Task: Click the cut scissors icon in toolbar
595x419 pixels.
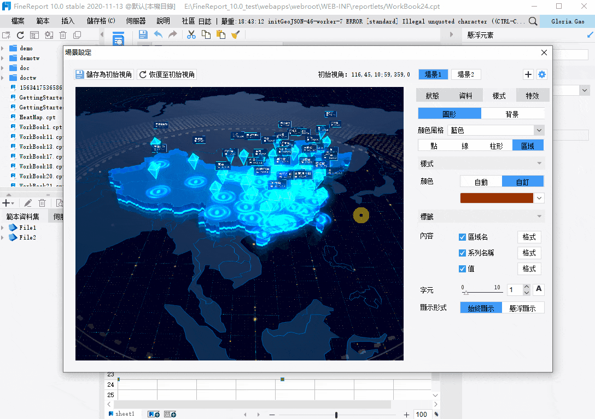Action: (x=191, y=34)
